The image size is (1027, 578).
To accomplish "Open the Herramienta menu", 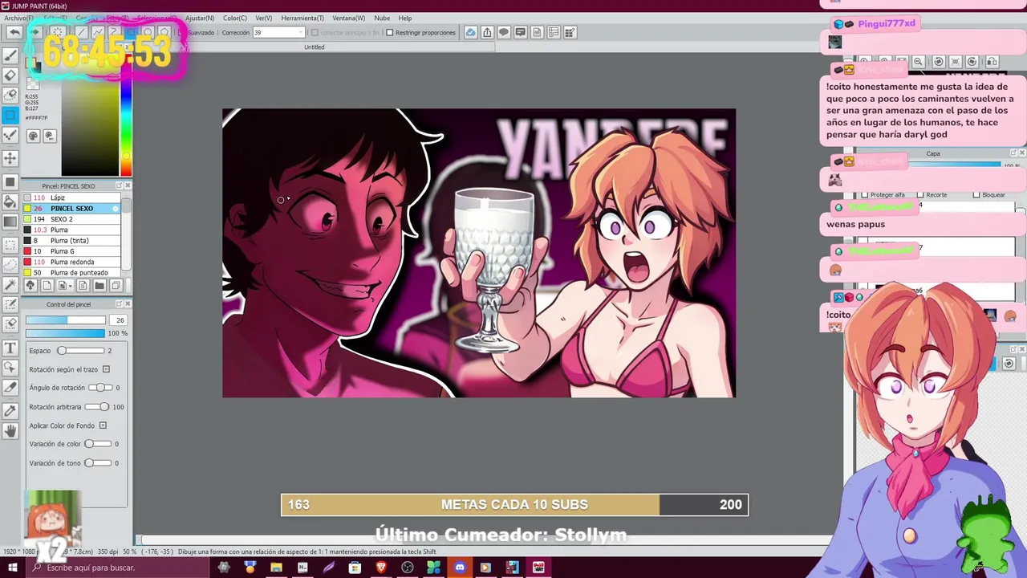I will [302, 18].
